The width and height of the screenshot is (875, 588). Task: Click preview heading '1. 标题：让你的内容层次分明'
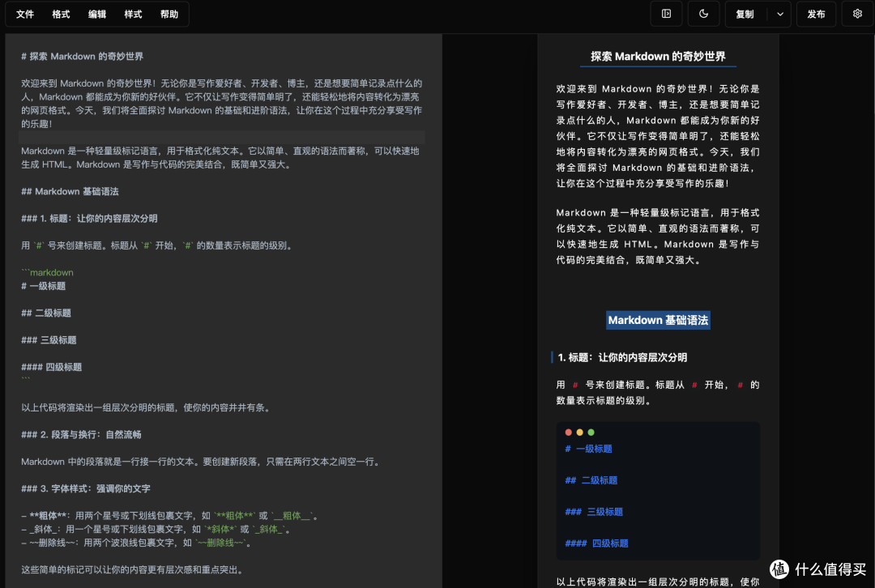[622, 358]
